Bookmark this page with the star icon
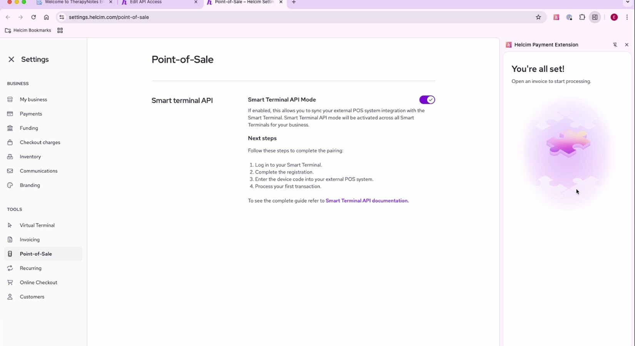 538,17
